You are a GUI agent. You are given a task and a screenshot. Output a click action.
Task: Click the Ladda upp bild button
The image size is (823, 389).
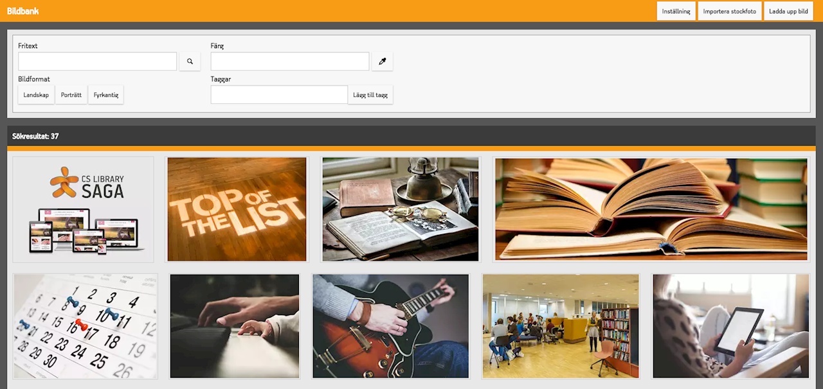pyautogui.click(x=788, y=11)
